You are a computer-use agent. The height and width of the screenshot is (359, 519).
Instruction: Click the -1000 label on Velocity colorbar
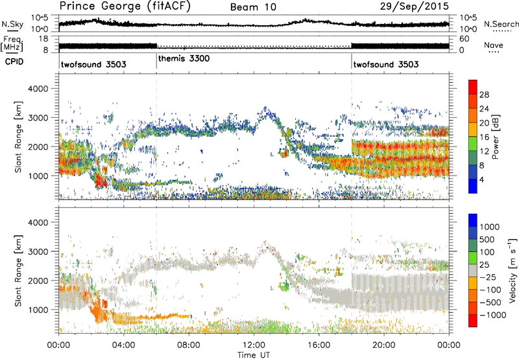(492, 315)
